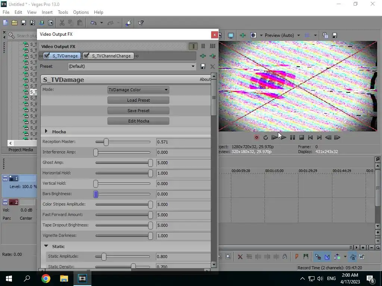Open the Options menu
The image size is (382, 286).
81,12
